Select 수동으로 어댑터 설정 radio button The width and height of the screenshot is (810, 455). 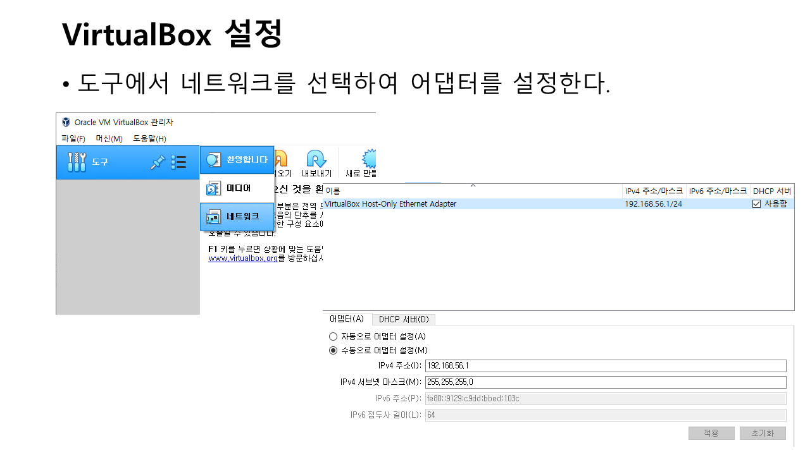(x=333, y=351)
